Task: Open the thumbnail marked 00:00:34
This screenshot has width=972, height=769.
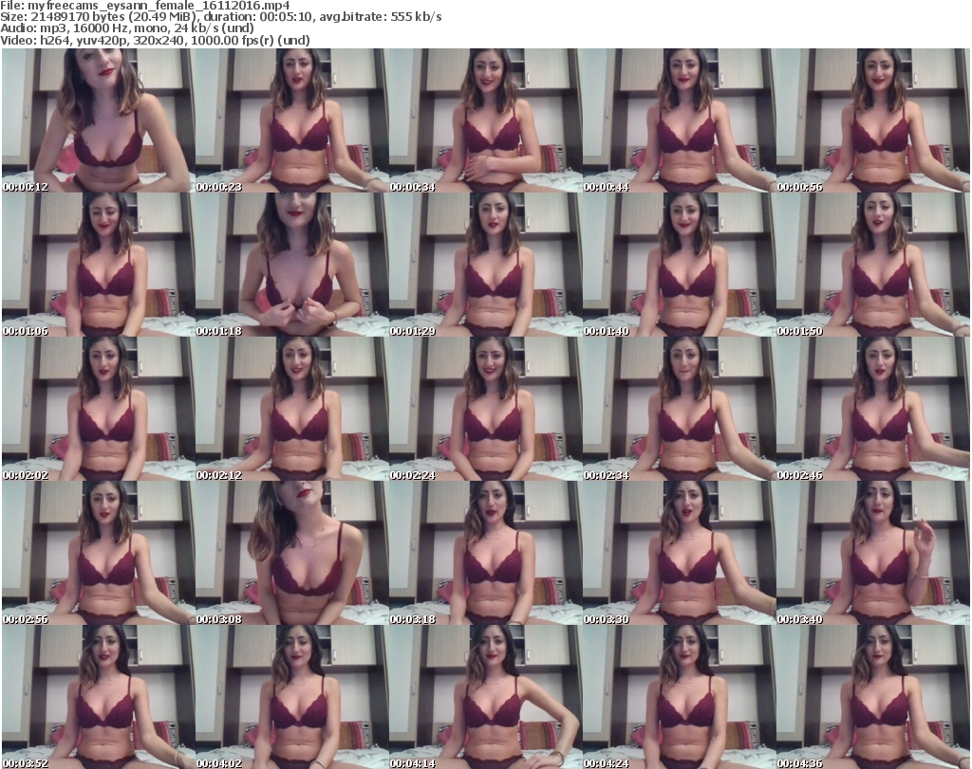Action: (485, 120)
